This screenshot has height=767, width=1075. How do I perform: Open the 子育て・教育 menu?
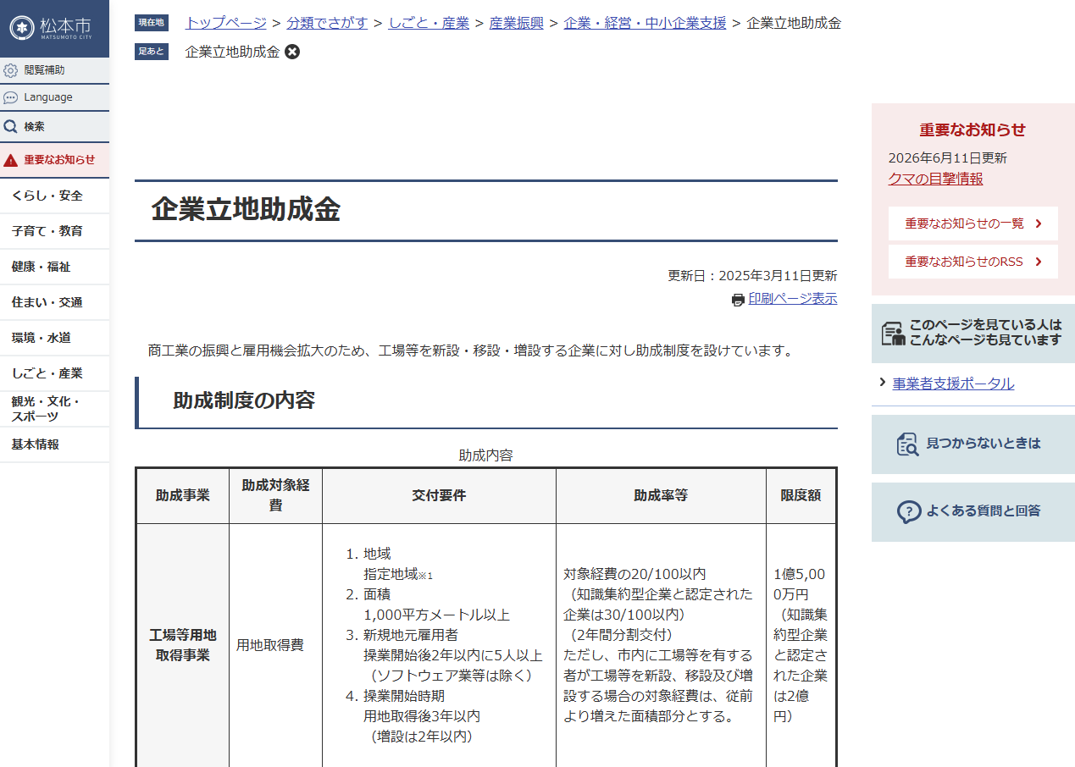click(x=55, y=231)
